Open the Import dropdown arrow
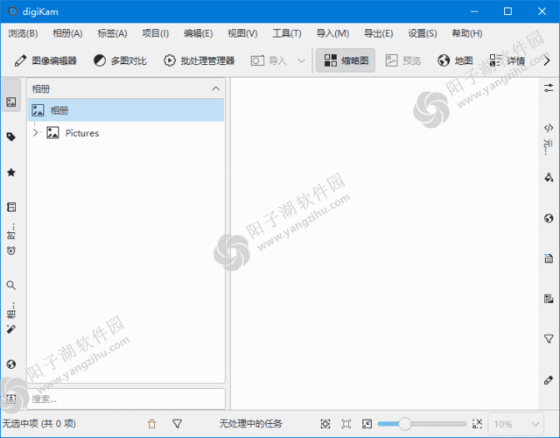Viewport: 560px width, 438px height. pos(302,60)
